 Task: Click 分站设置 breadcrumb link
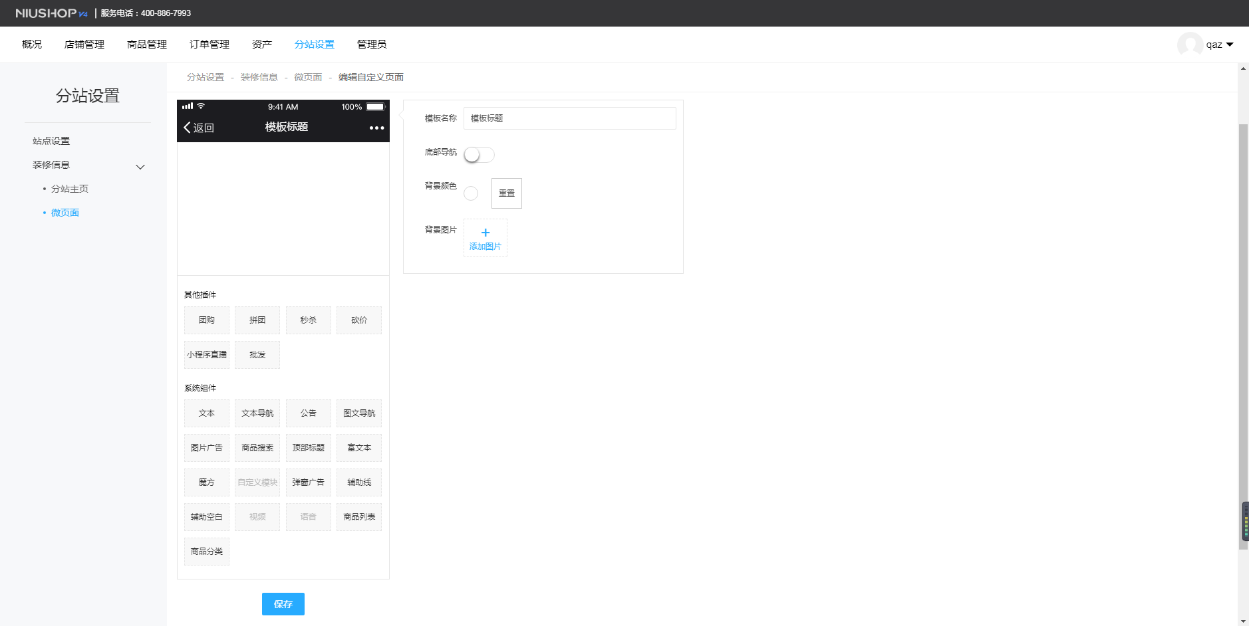pyautogui.click(x=206, y=77)
